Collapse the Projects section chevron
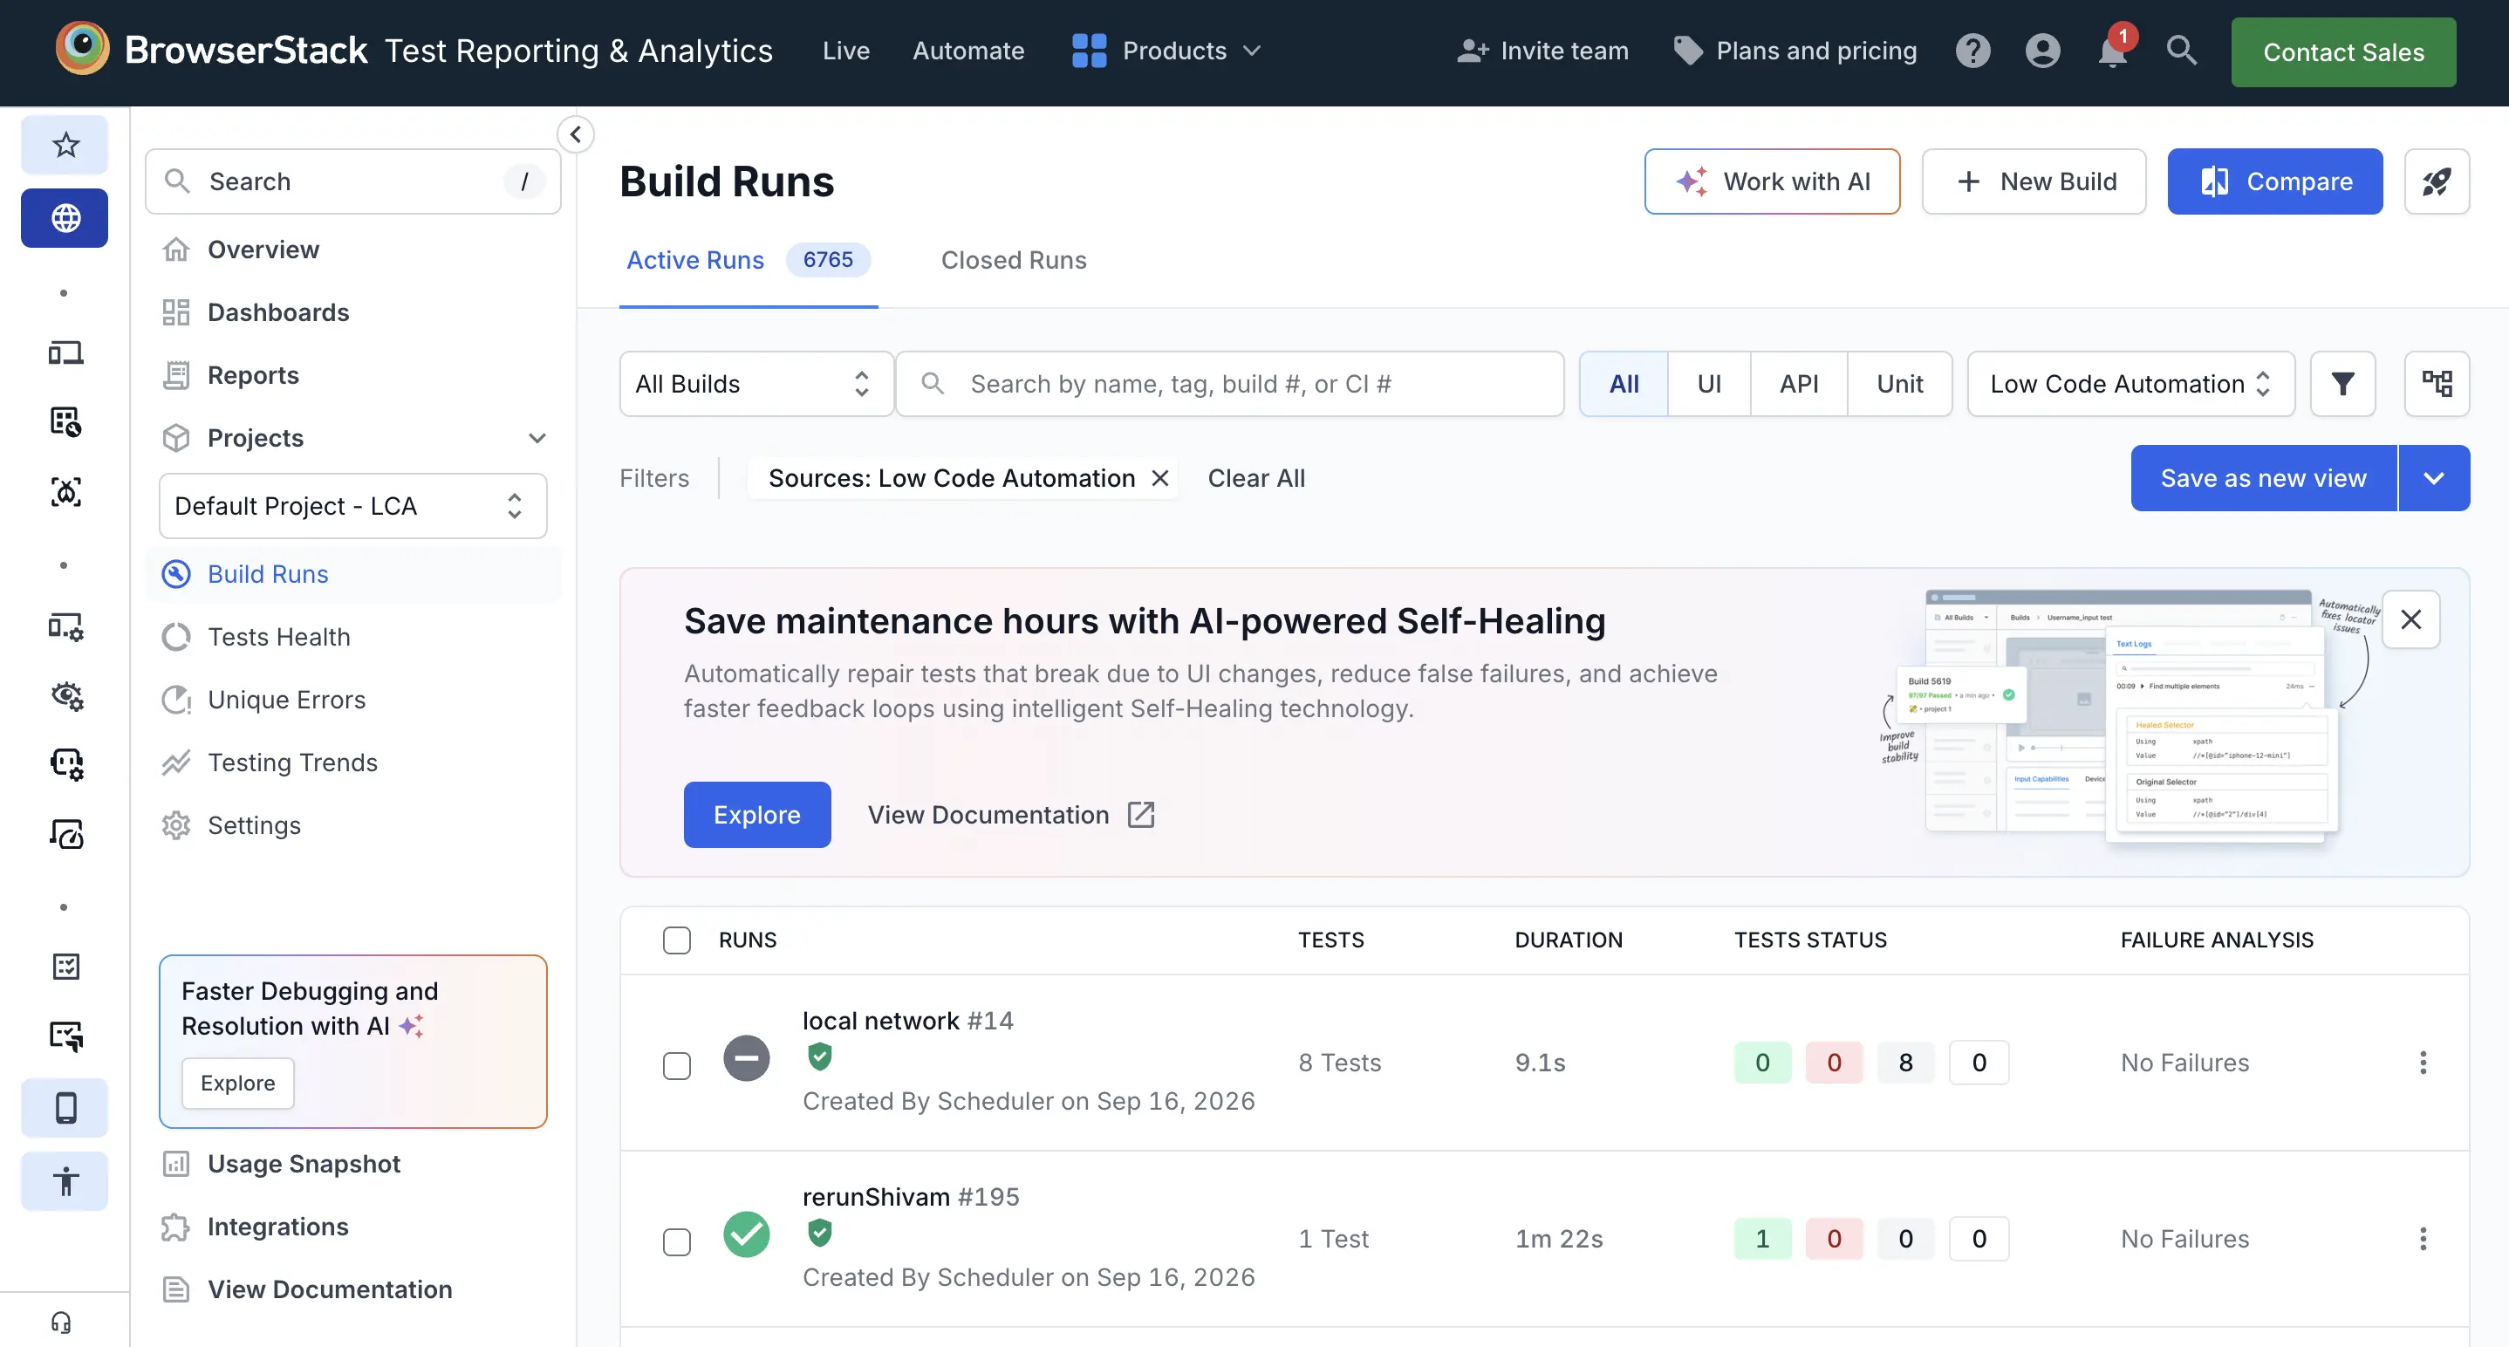Screen dimensions: 2509x1347 tap(537, 438)
